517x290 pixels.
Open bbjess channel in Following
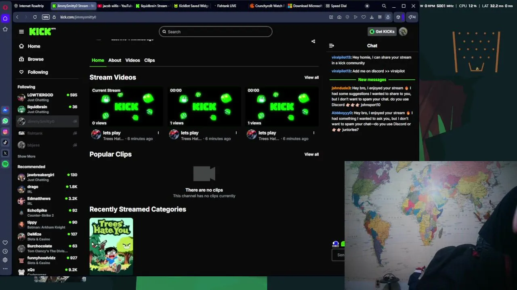click(x=47, y=145)
